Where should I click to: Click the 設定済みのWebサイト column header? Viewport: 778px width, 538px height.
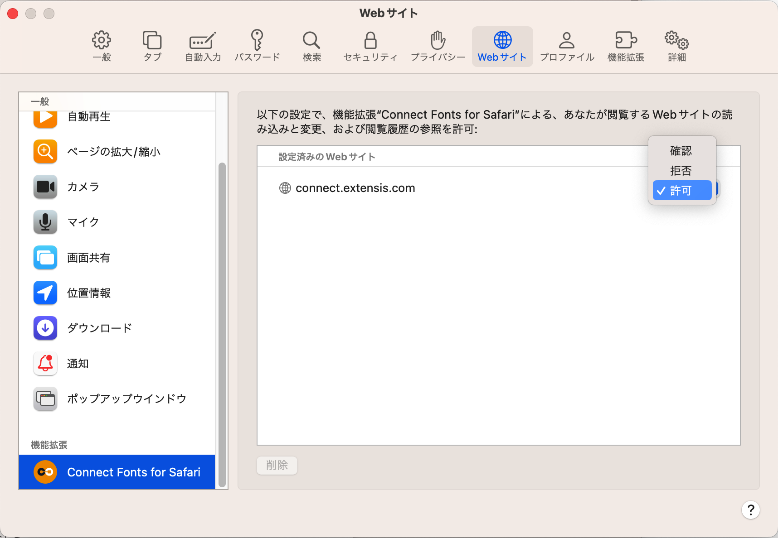click(x=326, y=157)
